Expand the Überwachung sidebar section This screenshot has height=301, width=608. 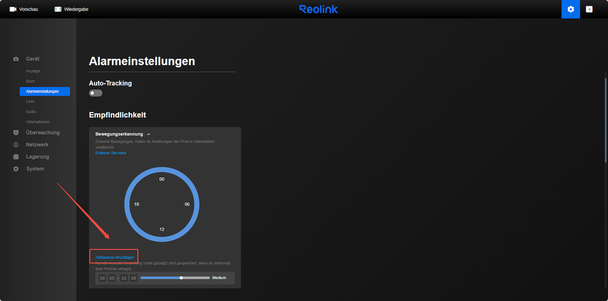(x=43, y=133)
